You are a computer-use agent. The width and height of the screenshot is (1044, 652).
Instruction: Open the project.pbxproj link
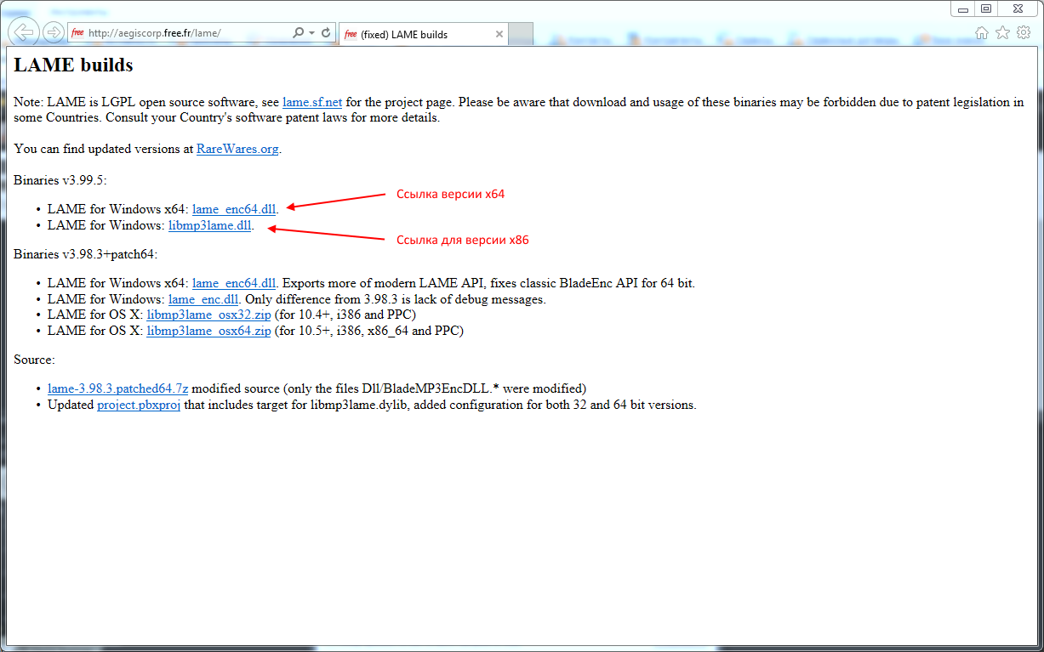click(139, 405)
